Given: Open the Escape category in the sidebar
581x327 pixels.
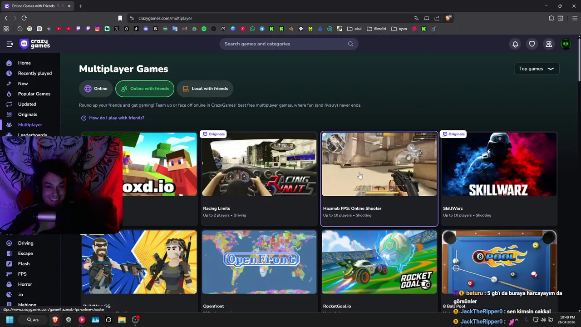Looking at the screenshot, I should point(25,253).
